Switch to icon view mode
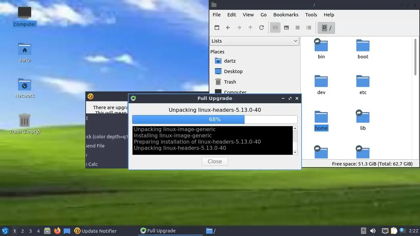Screen dimensions: 420x236 point(275,28)
